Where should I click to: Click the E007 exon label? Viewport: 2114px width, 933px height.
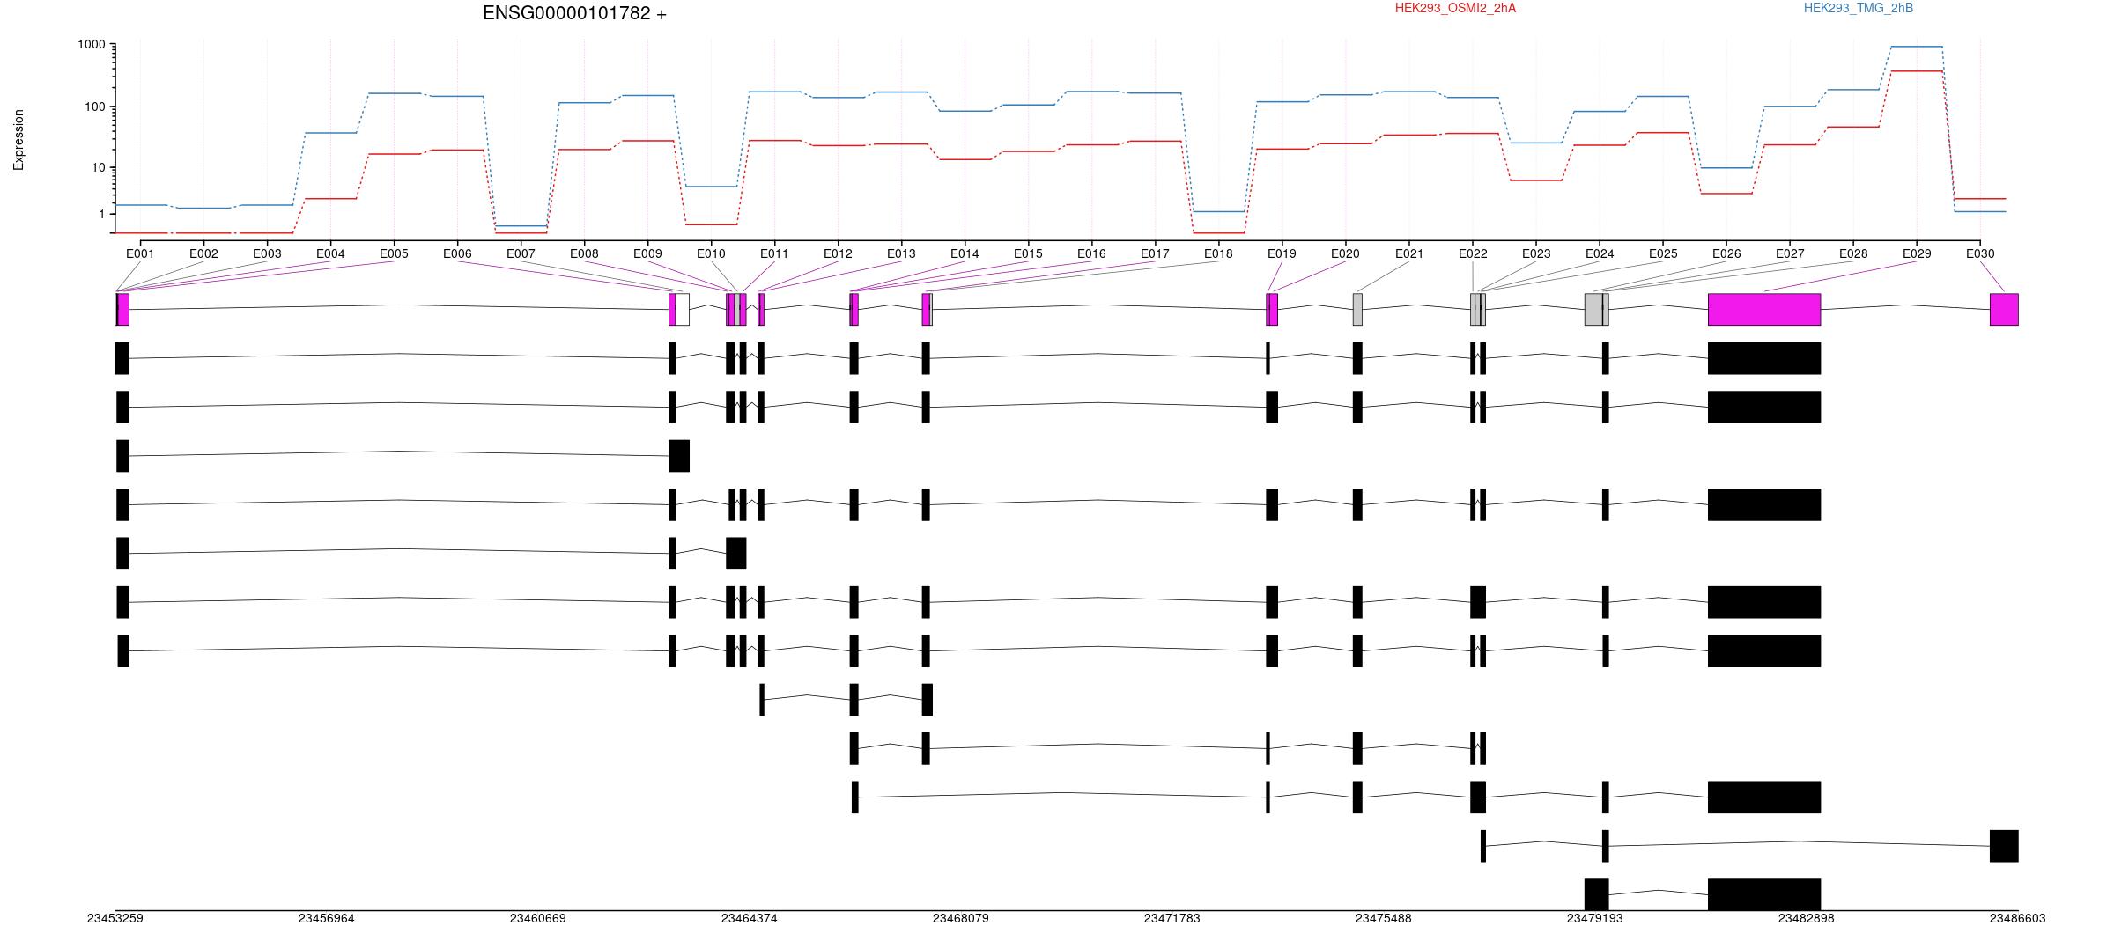[521, 253]
